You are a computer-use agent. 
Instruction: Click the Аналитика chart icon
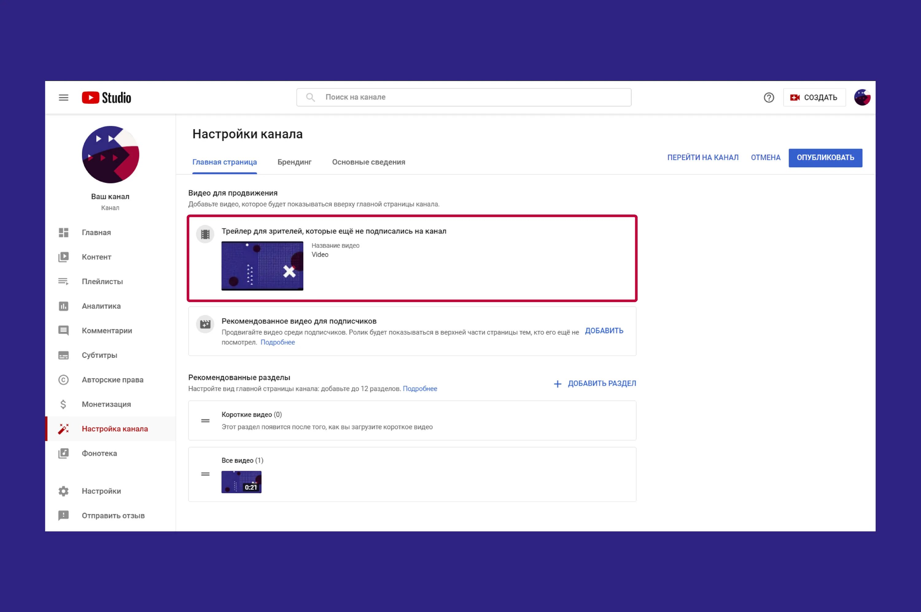64,306
